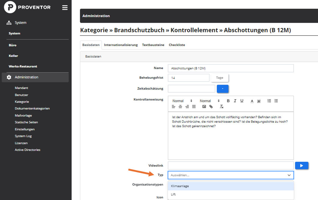Image resolution: width=318 pixels, height=200 pixels.
Task: Center align text in editor
Action: point(180,106)
